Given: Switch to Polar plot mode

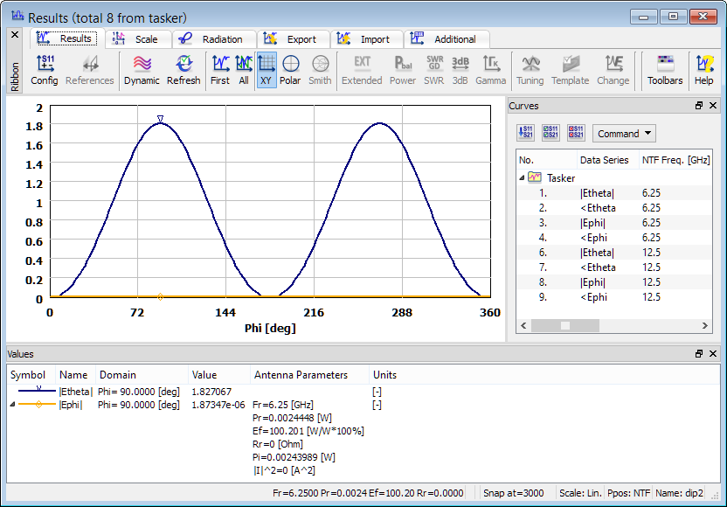Looking at the screenshot, I should 291,70.
